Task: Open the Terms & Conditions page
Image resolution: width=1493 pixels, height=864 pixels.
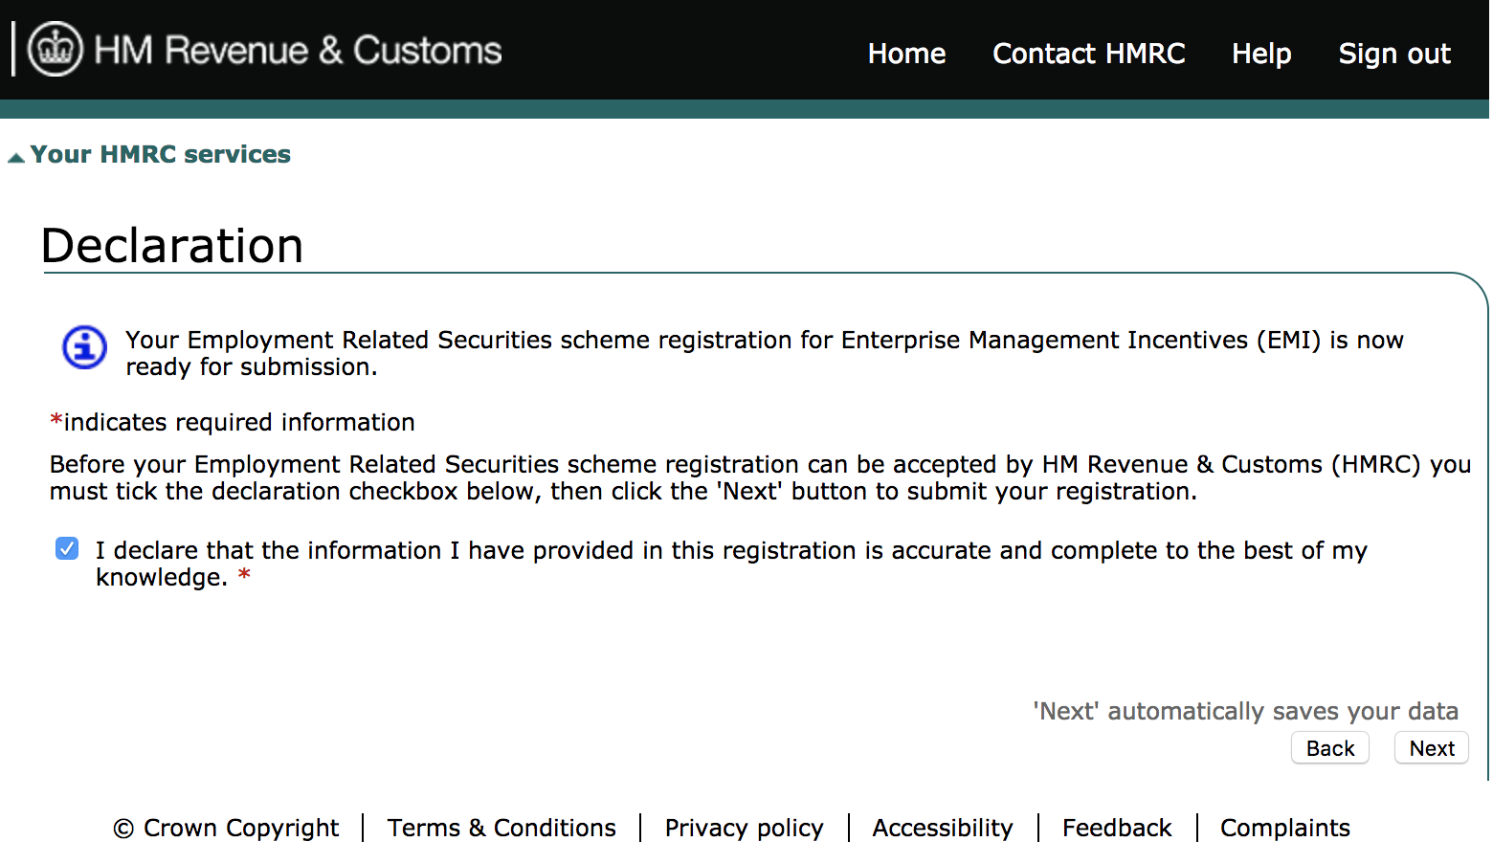Action: pos(501,828)
